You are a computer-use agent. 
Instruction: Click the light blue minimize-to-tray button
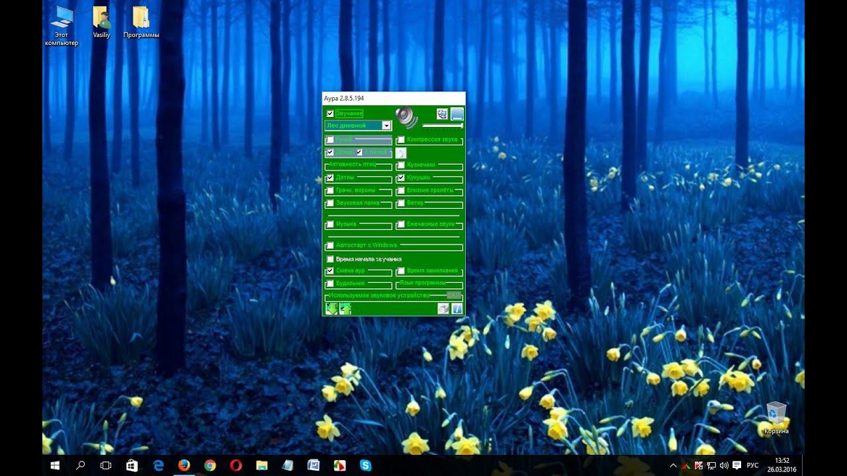[x=457, y=114]
